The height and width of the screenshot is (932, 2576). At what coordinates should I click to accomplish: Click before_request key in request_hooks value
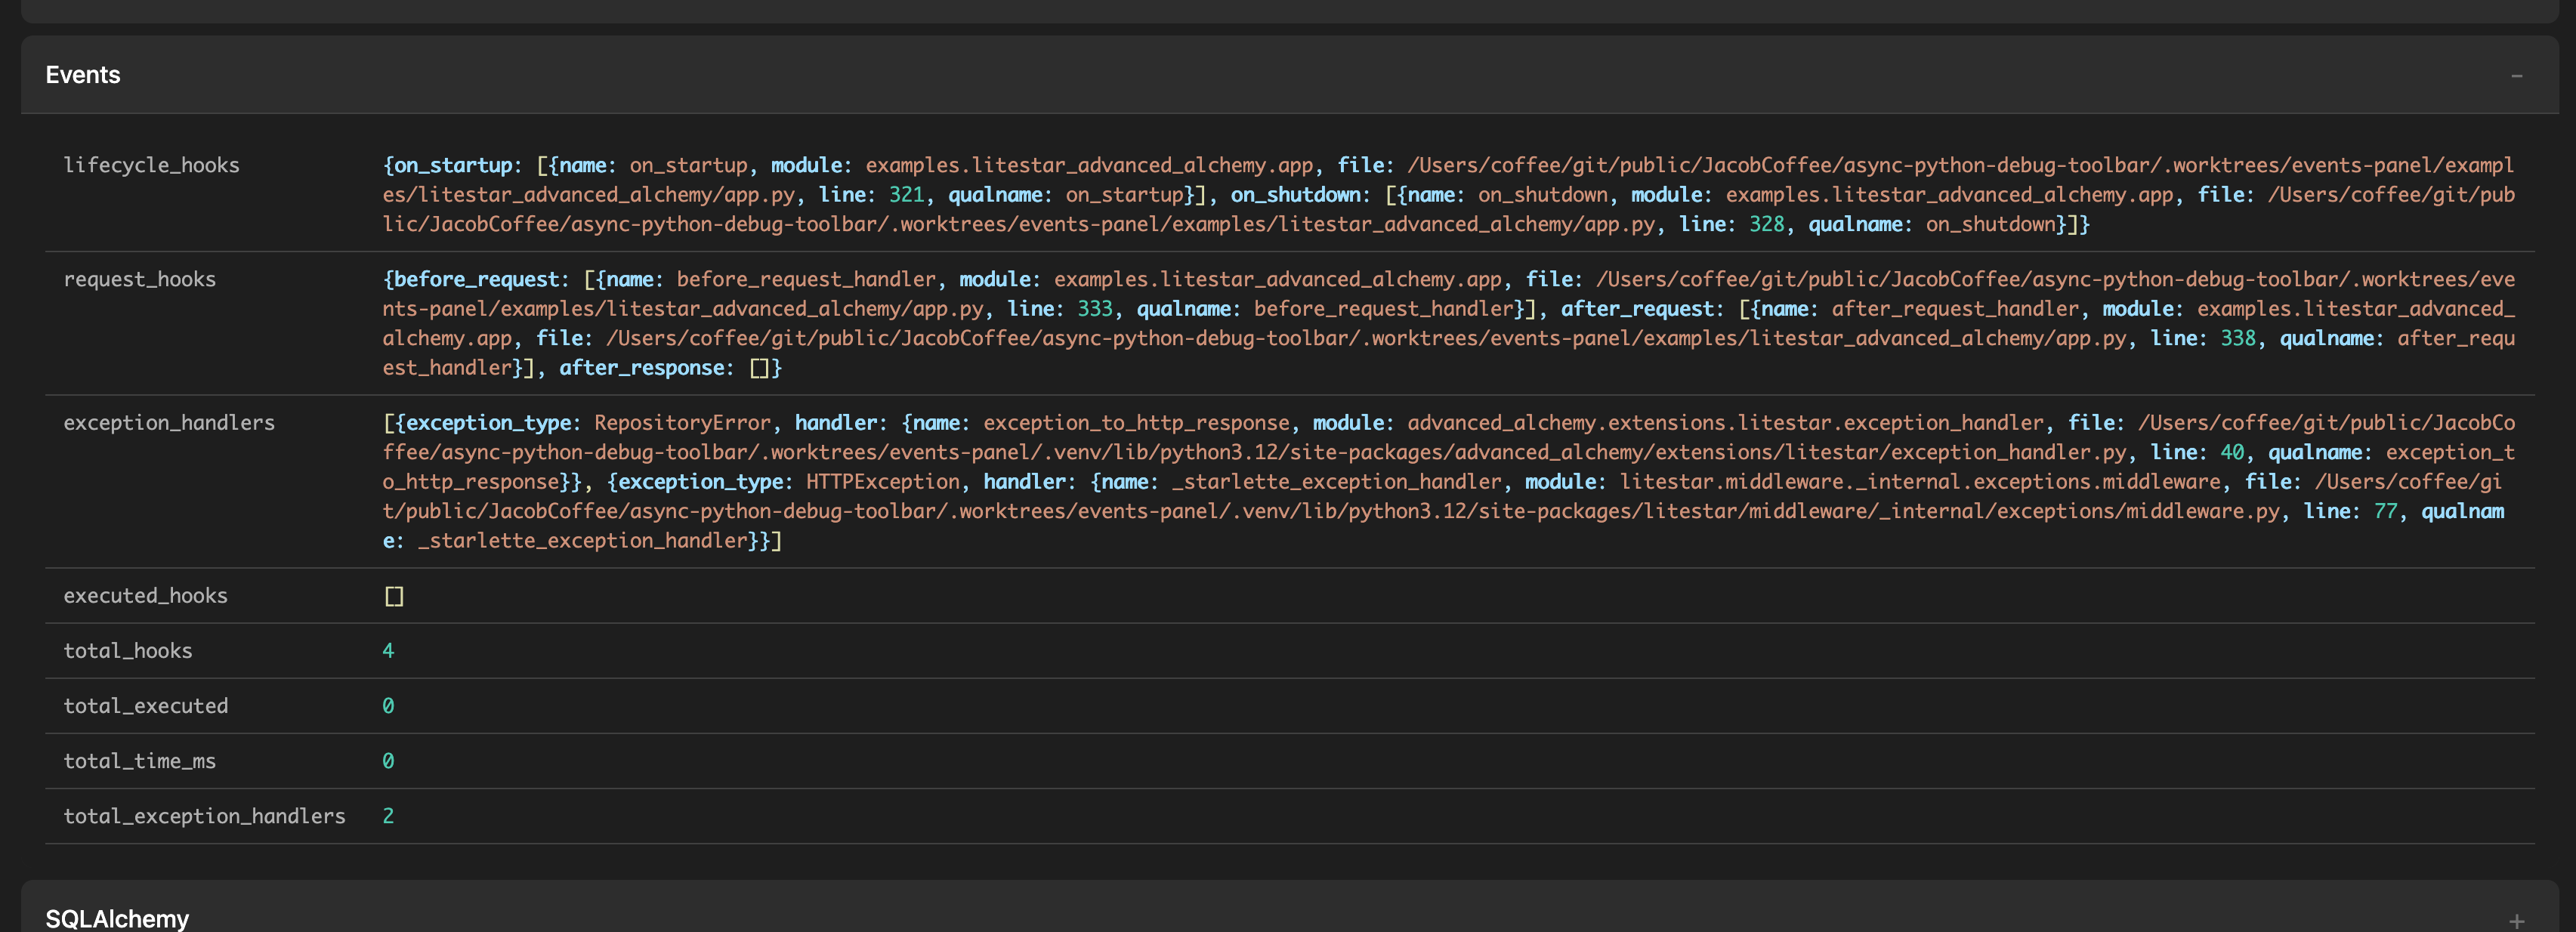point(476,279)
